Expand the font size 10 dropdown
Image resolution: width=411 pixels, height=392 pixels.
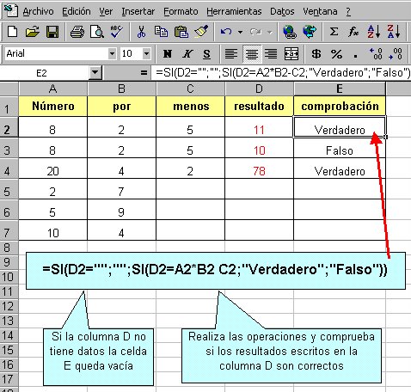coord(146,53)
